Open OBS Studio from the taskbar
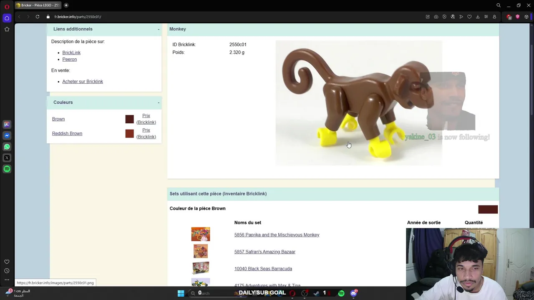534x300 pixels. pos(305,293)
